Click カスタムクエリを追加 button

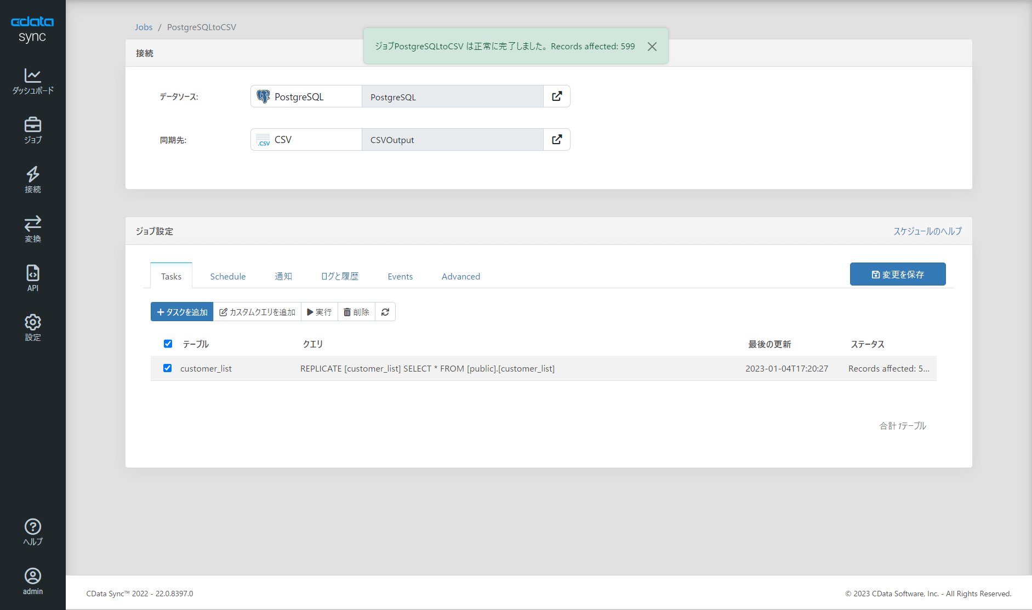[257, 312]
